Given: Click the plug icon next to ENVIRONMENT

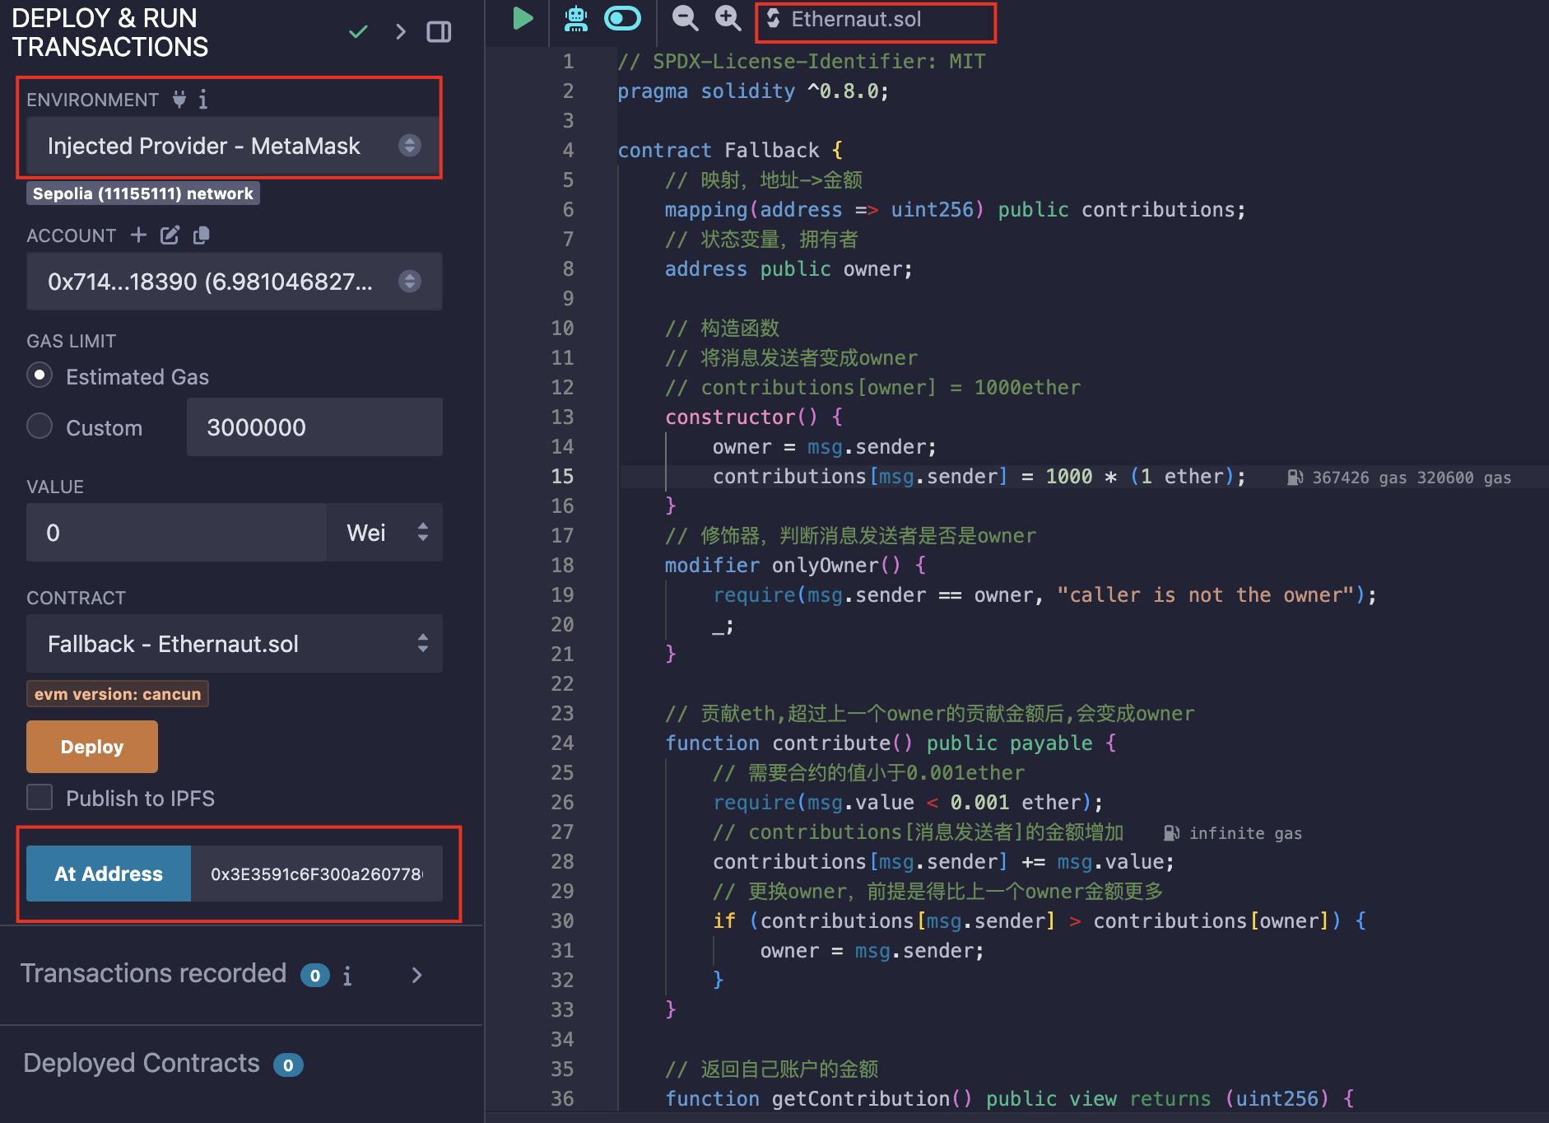Looking at the screenshot, I should (x=179, y=100).
